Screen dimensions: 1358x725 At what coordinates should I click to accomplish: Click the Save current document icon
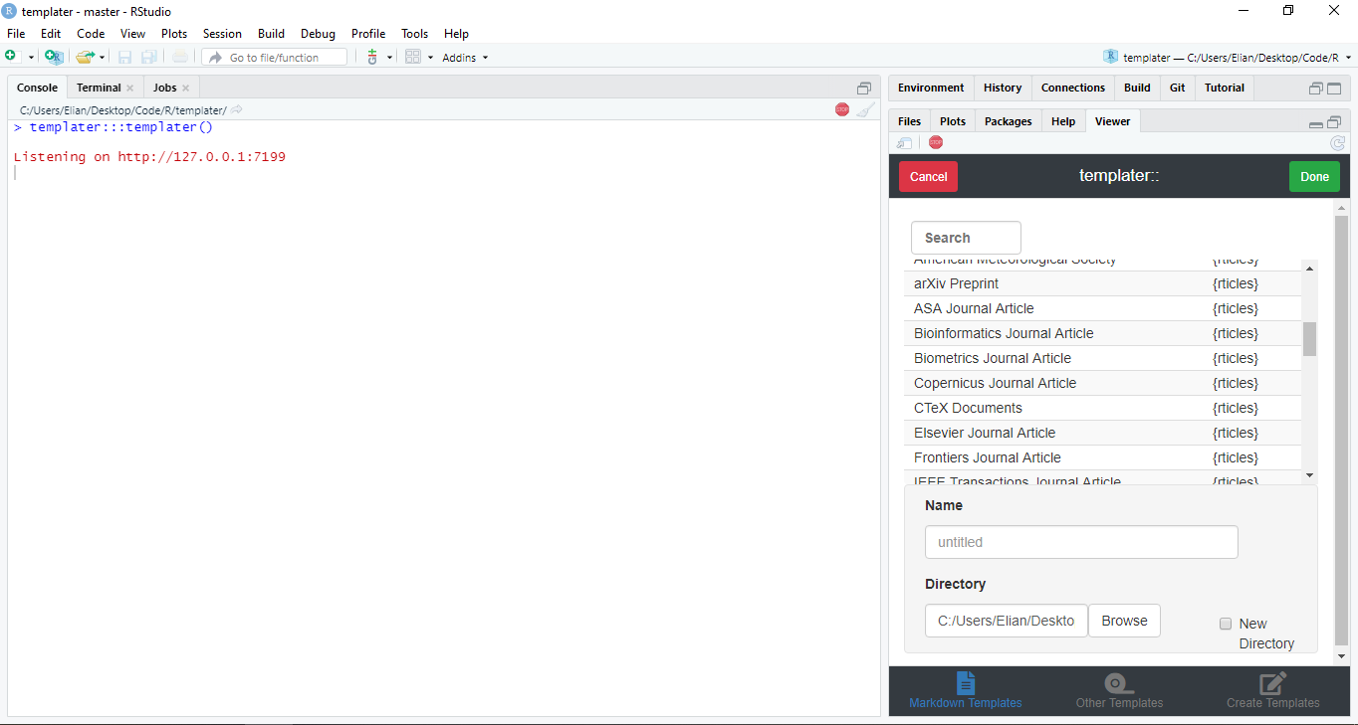point(125,57)
